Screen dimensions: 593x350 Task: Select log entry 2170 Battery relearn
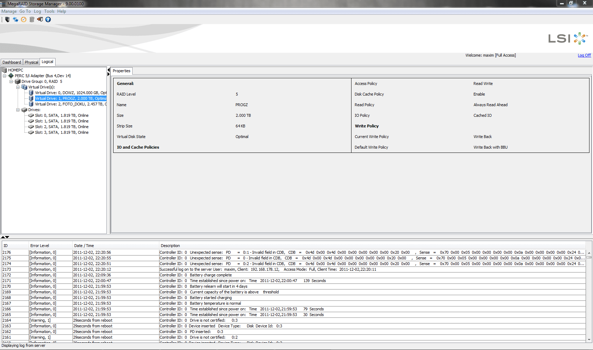[x=293, y=286]
